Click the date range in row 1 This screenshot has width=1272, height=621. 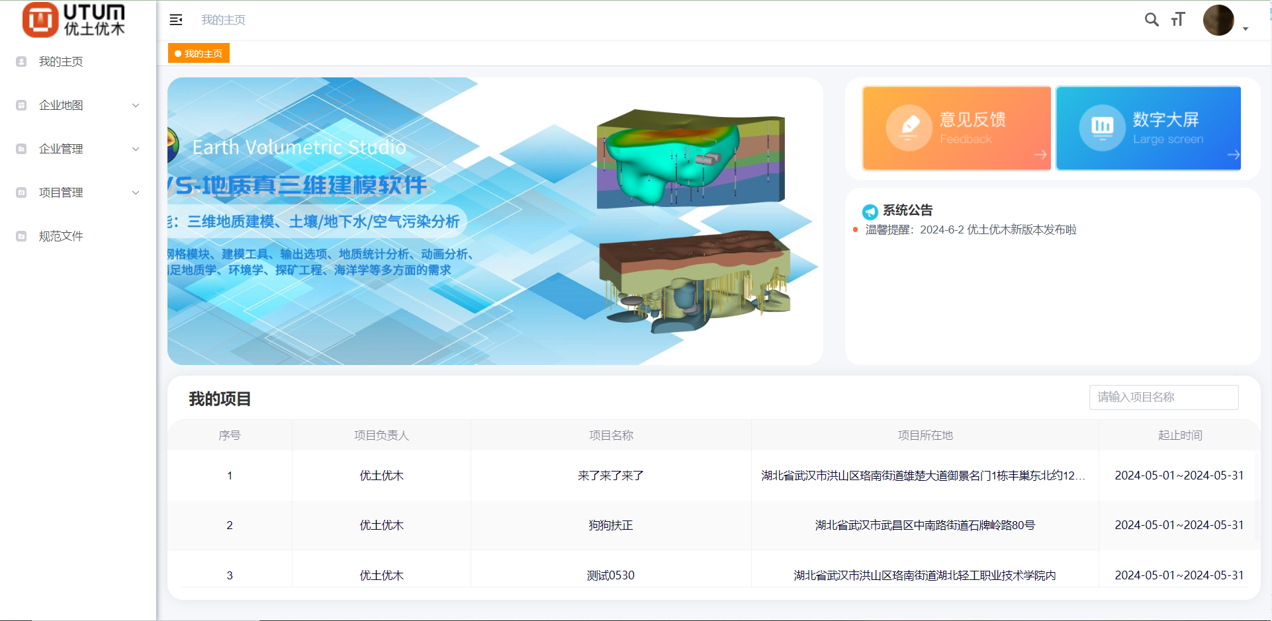click(1179, 476)
